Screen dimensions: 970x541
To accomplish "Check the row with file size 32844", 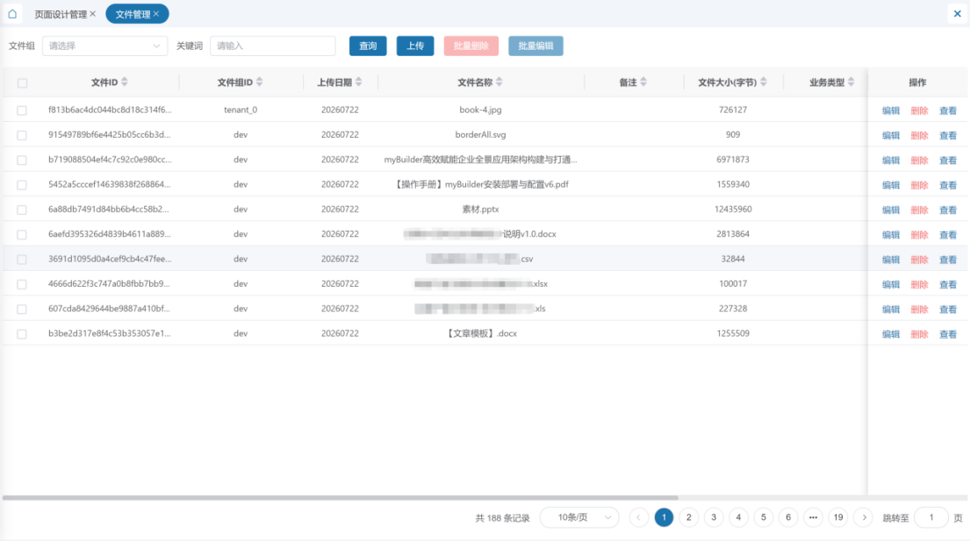I will click(x=22, y=260).
